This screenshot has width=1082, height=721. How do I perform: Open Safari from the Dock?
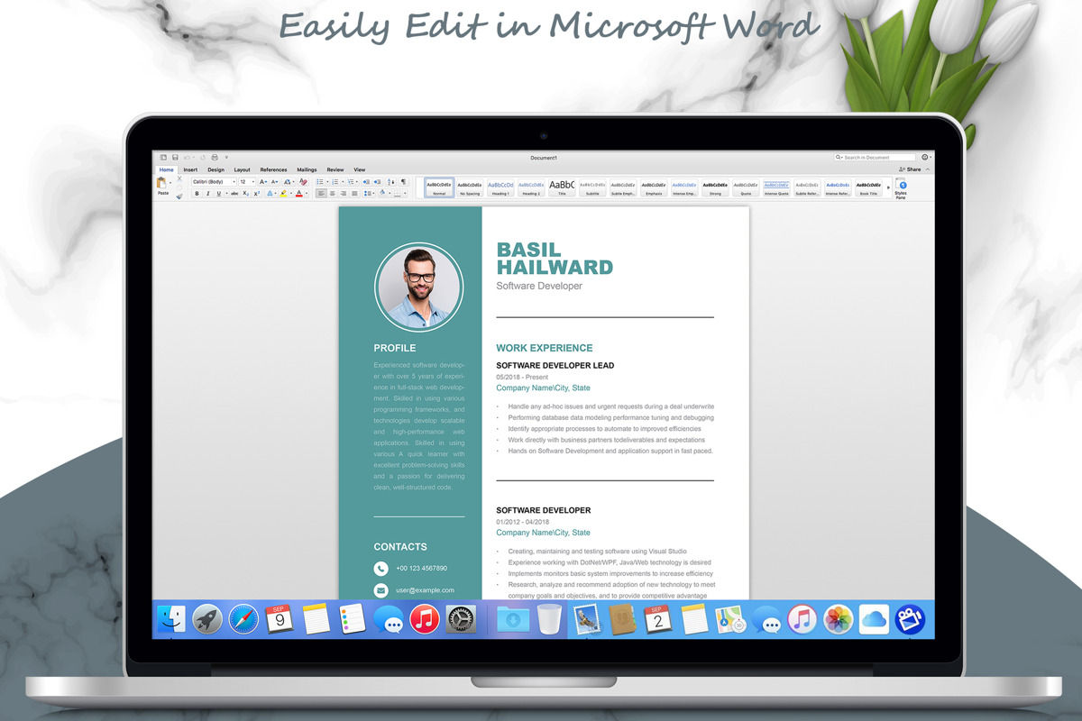[243, 619]
